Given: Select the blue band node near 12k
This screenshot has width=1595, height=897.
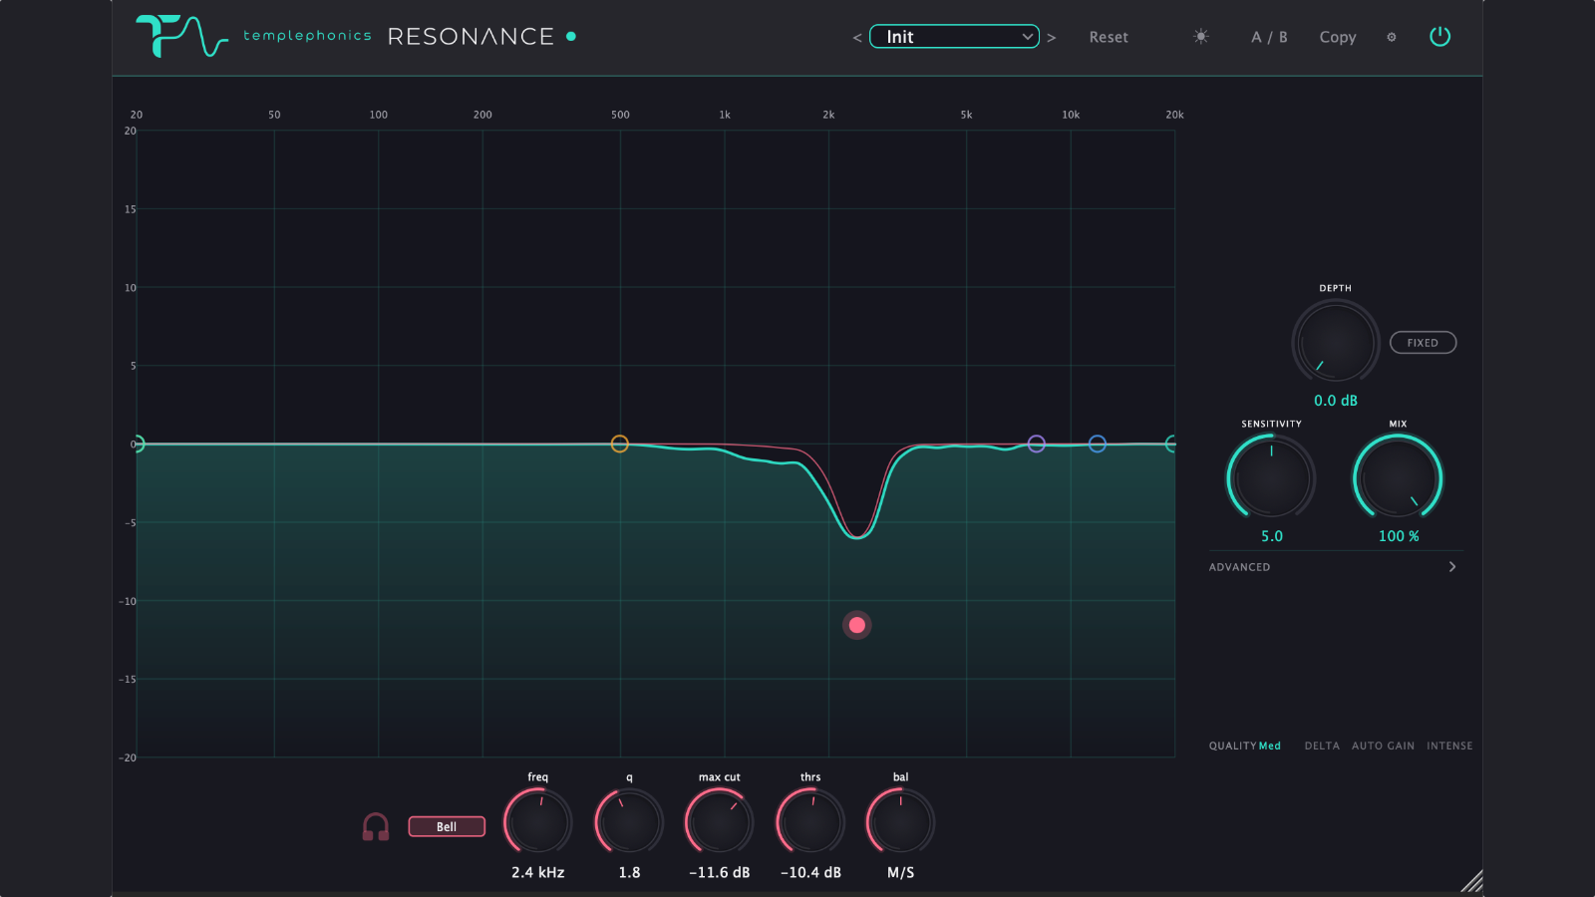Looking at the screenshot, I should tap(1098, 444).
